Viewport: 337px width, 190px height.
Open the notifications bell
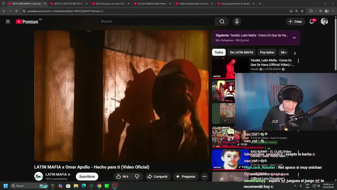coord(312,22)
